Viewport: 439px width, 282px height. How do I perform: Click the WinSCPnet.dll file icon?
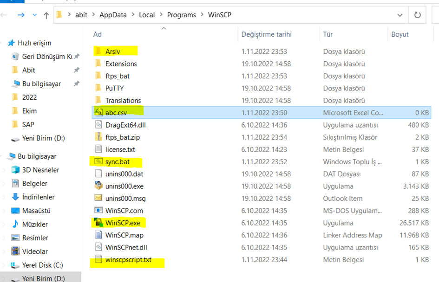[x=98, y=247]
